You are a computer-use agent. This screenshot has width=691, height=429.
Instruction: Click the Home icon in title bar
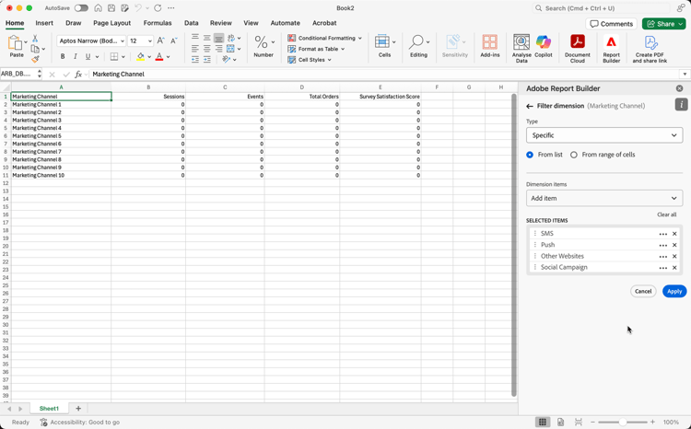point(99,8)
